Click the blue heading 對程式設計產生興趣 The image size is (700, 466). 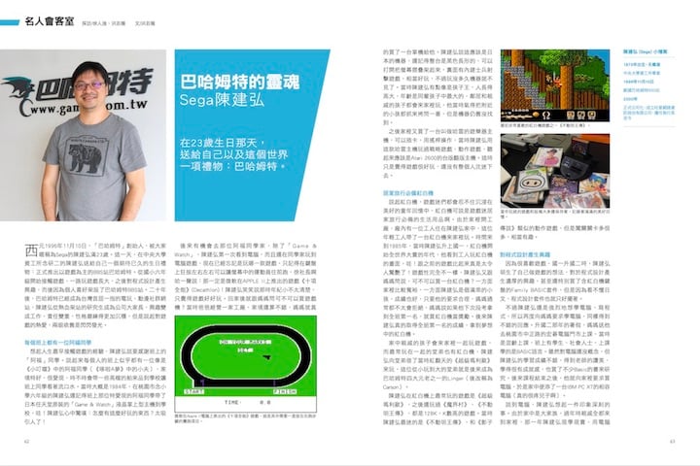click(x=525, y=254)
